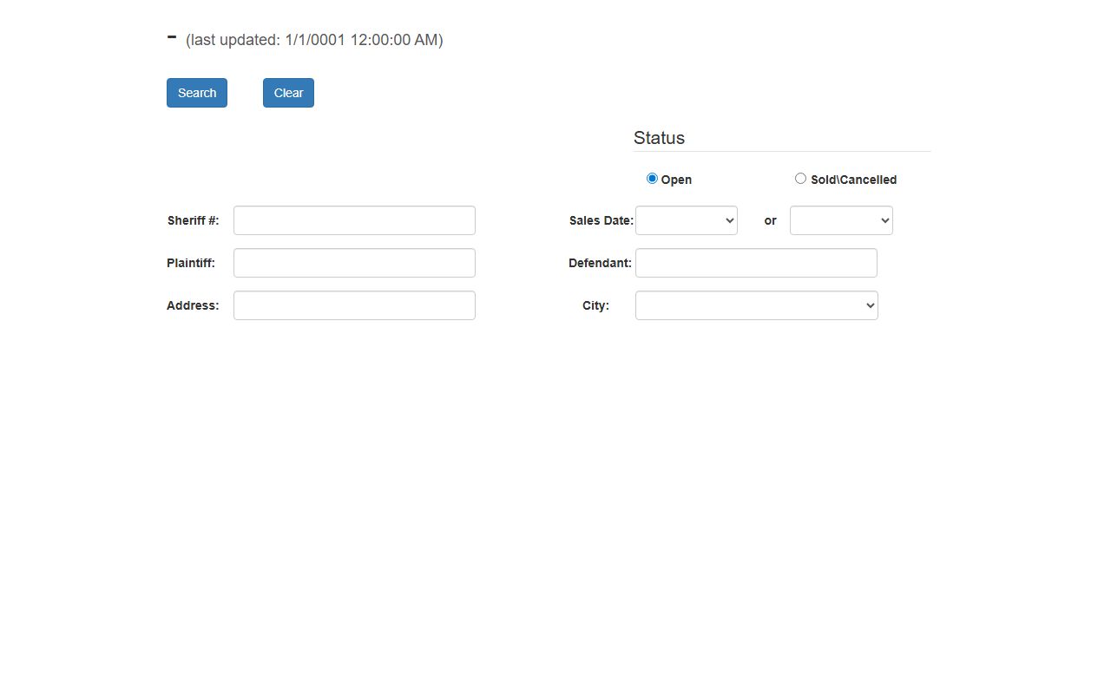Click the 'or' text between date dropdowns
The width and height of the screenshot is (1111, 694).
pyautogui.click(x=770, y=220)
